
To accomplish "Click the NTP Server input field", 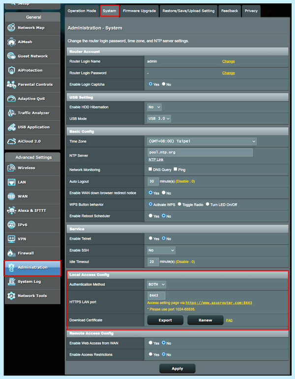I will pos(200,152).
